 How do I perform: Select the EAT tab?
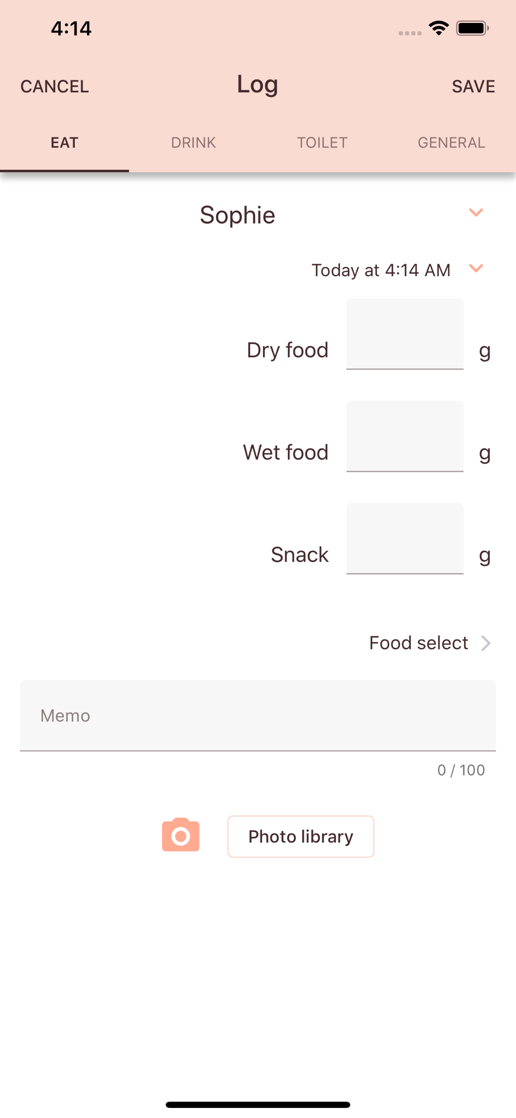tap(64, 143)
